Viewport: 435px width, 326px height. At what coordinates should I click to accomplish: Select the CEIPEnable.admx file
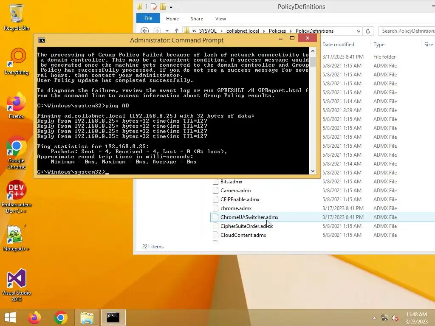tap(240, 200)
